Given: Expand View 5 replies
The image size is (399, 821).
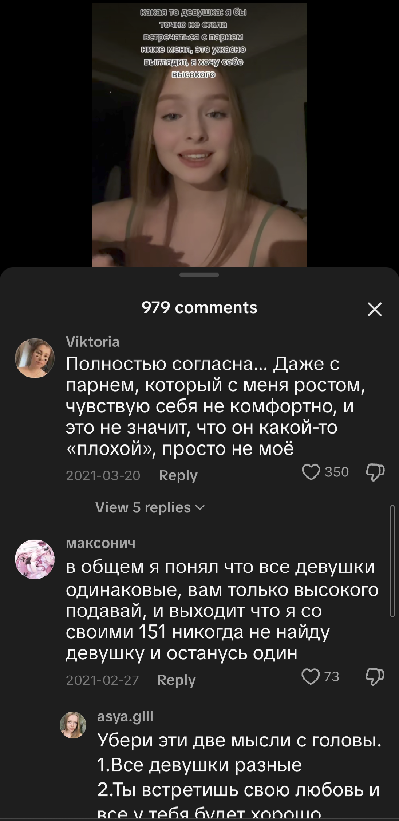Looking at the screenshot, I should tap(150, 507).
